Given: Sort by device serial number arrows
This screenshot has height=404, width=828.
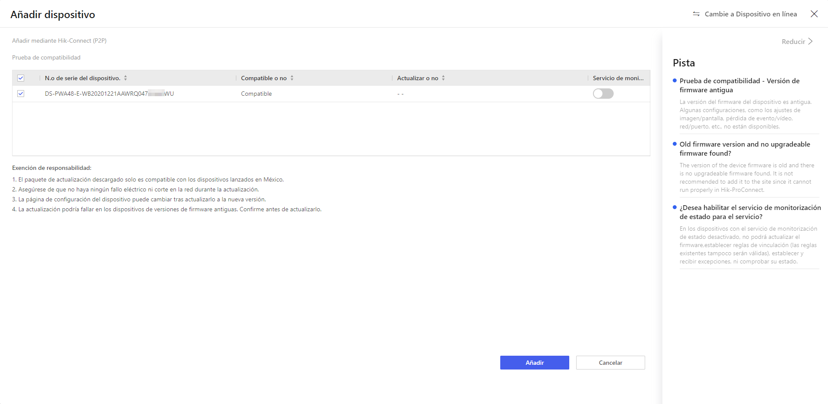Looking at the screenshot, I should [125, 78].
